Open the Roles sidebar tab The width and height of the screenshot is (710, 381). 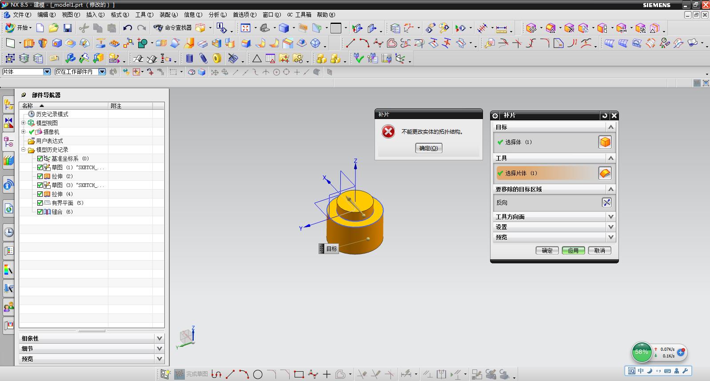pos(8,306)
